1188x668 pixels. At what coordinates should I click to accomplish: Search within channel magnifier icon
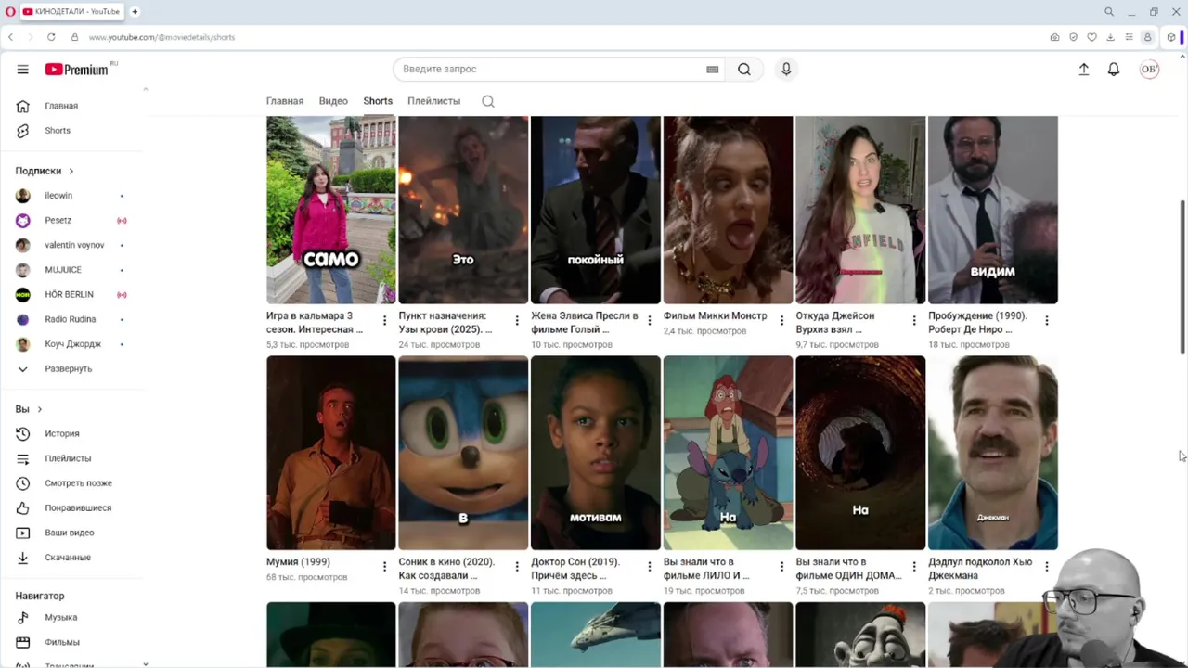(488, 101)
